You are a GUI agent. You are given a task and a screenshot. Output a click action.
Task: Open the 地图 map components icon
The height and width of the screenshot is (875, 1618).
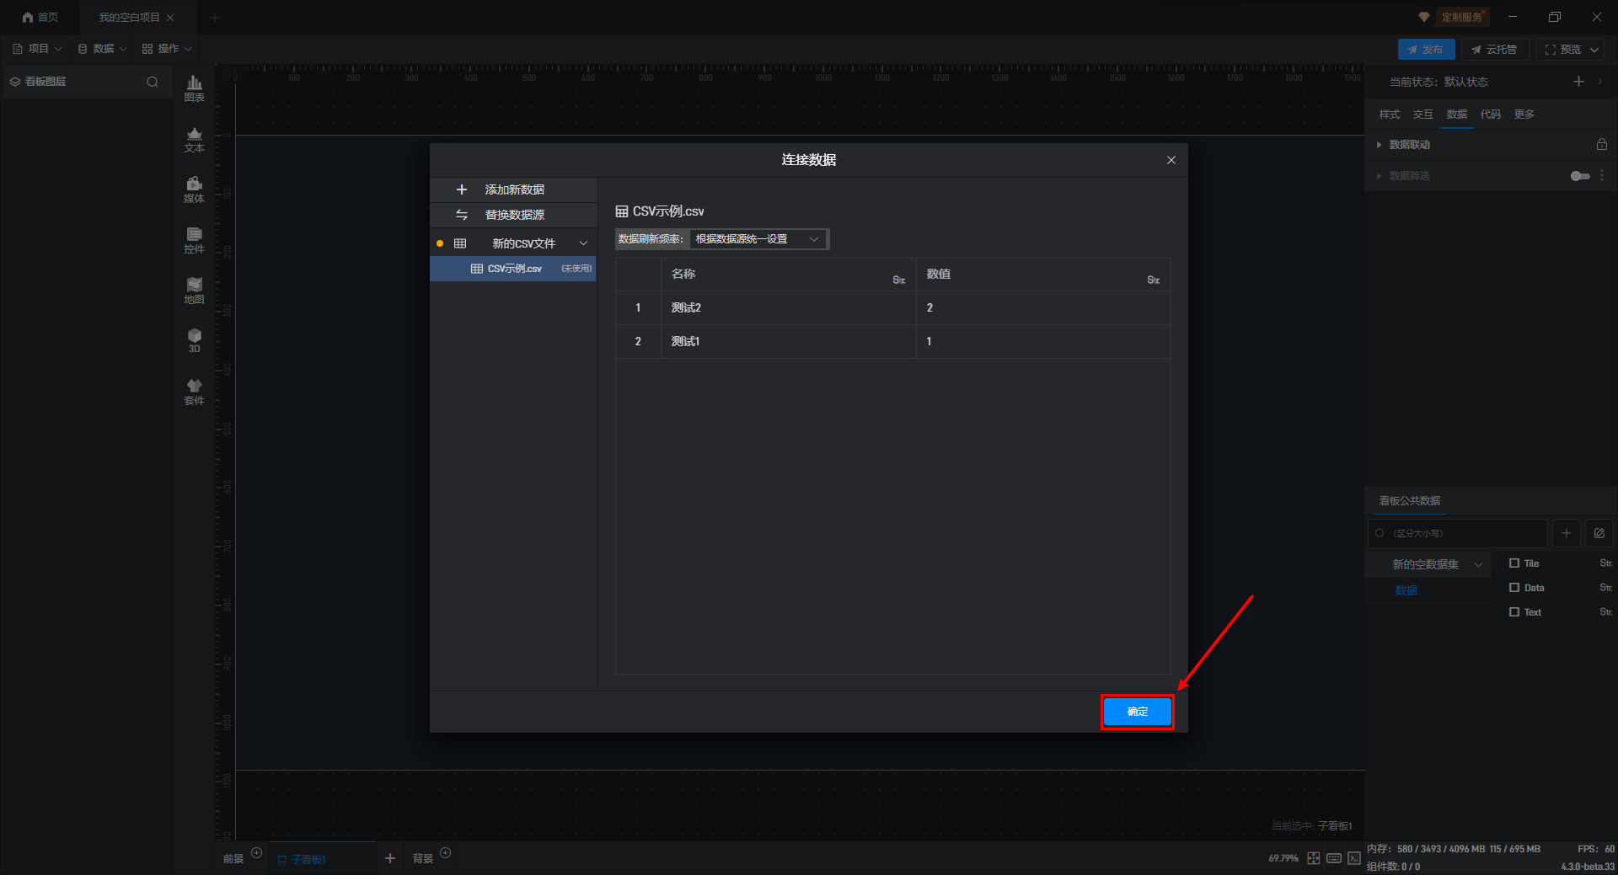pos(194,291)
